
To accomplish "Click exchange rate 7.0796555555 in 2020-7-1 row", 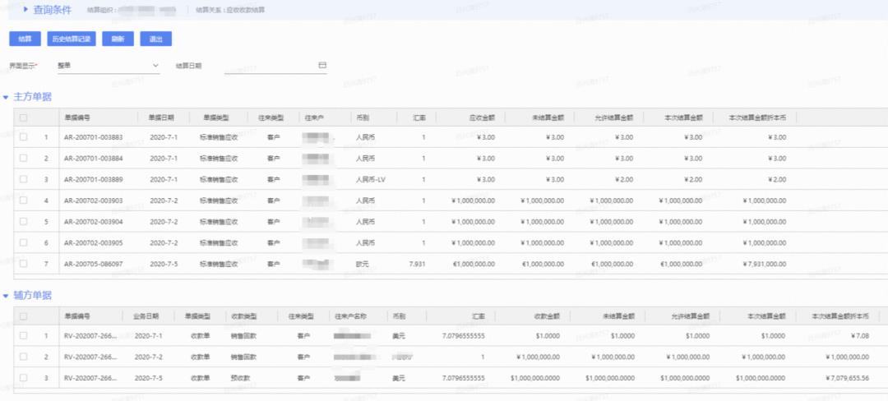I will (463, 336).
